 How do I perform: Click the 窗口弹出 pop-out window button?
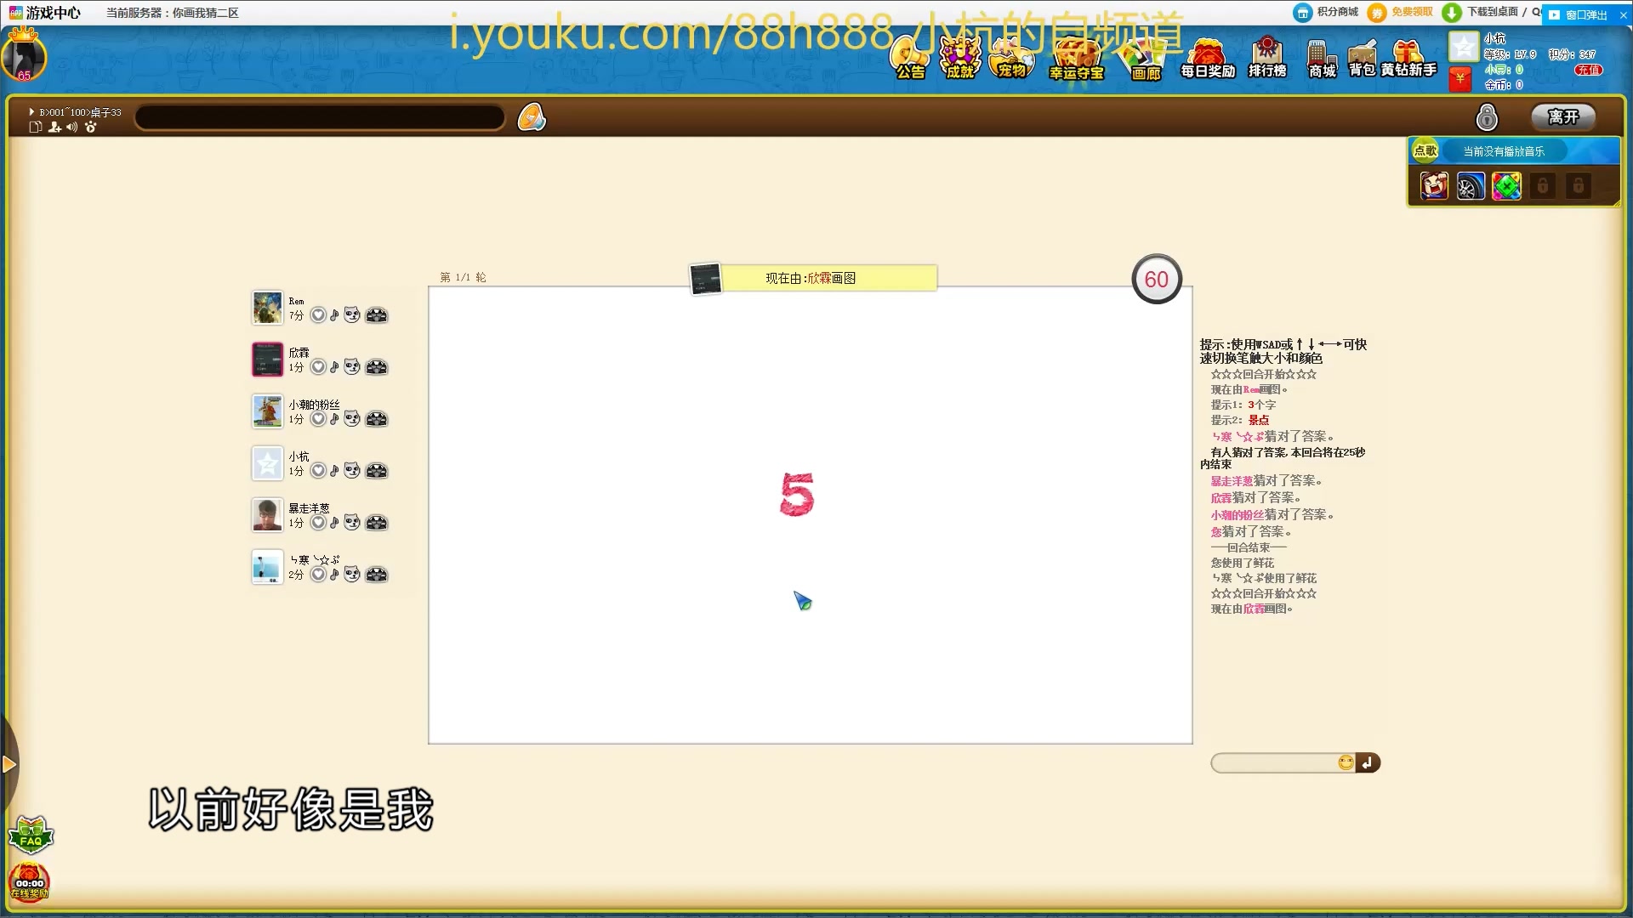[x=1579, y=14]
